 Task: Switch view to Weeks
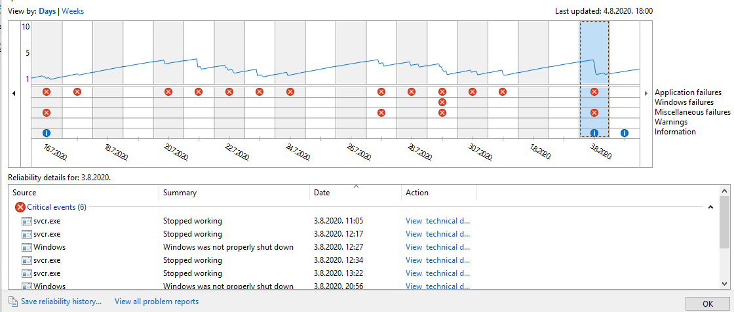pyautogui.click(x=73, y=11)
